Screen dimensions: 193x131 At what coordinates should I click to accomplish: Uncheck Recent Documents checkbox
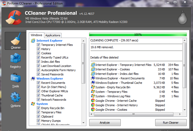[38, 83]
